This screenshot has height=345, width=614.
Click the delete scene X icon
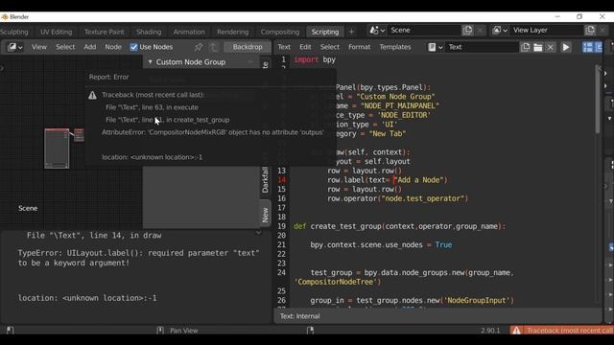480,30
